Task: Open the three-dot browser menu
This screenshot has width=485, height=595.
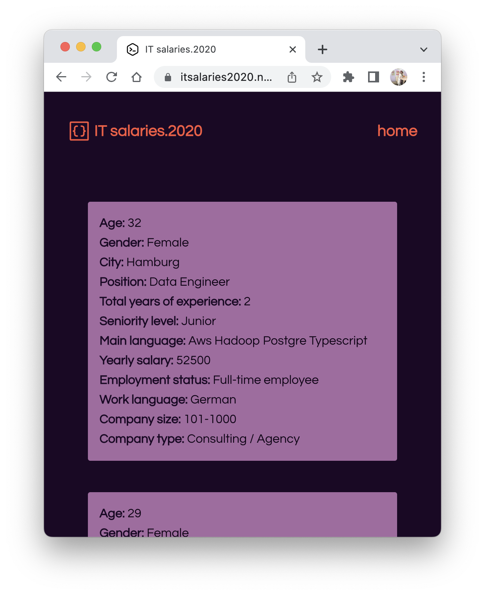Action: tap(424, 77)
